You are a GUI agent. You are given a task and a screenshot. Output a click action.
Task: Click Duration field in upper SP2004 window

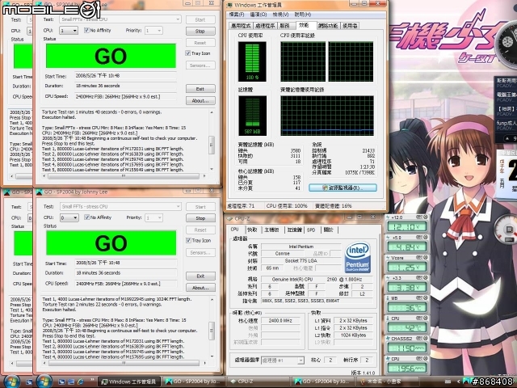[125, 86]
